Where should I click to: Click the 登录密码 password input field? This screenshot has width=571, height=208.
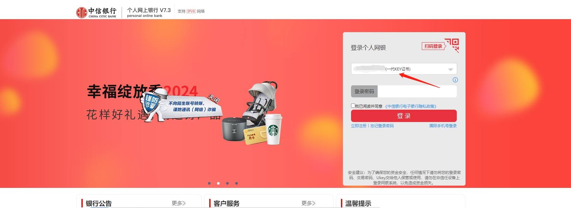click(417, 92)
